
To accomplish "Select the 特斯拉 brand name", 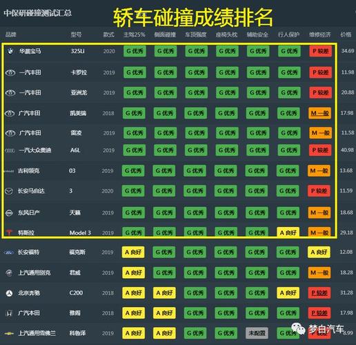I will click(x=26, y=233).
